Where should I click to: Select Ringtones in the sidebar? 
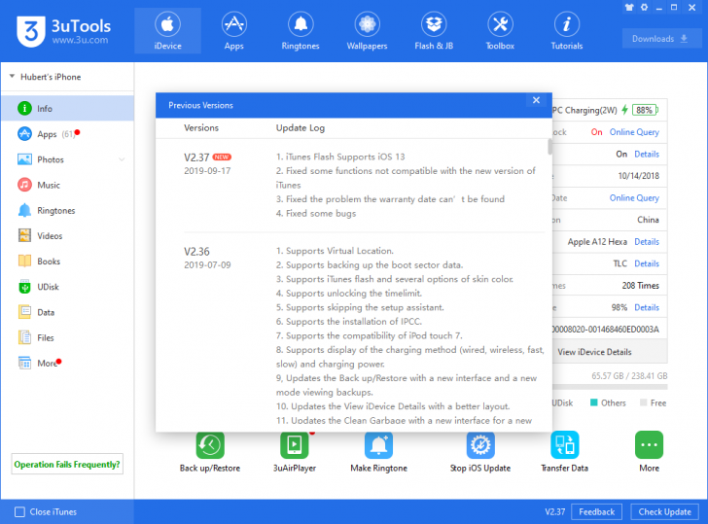[67, 210]
